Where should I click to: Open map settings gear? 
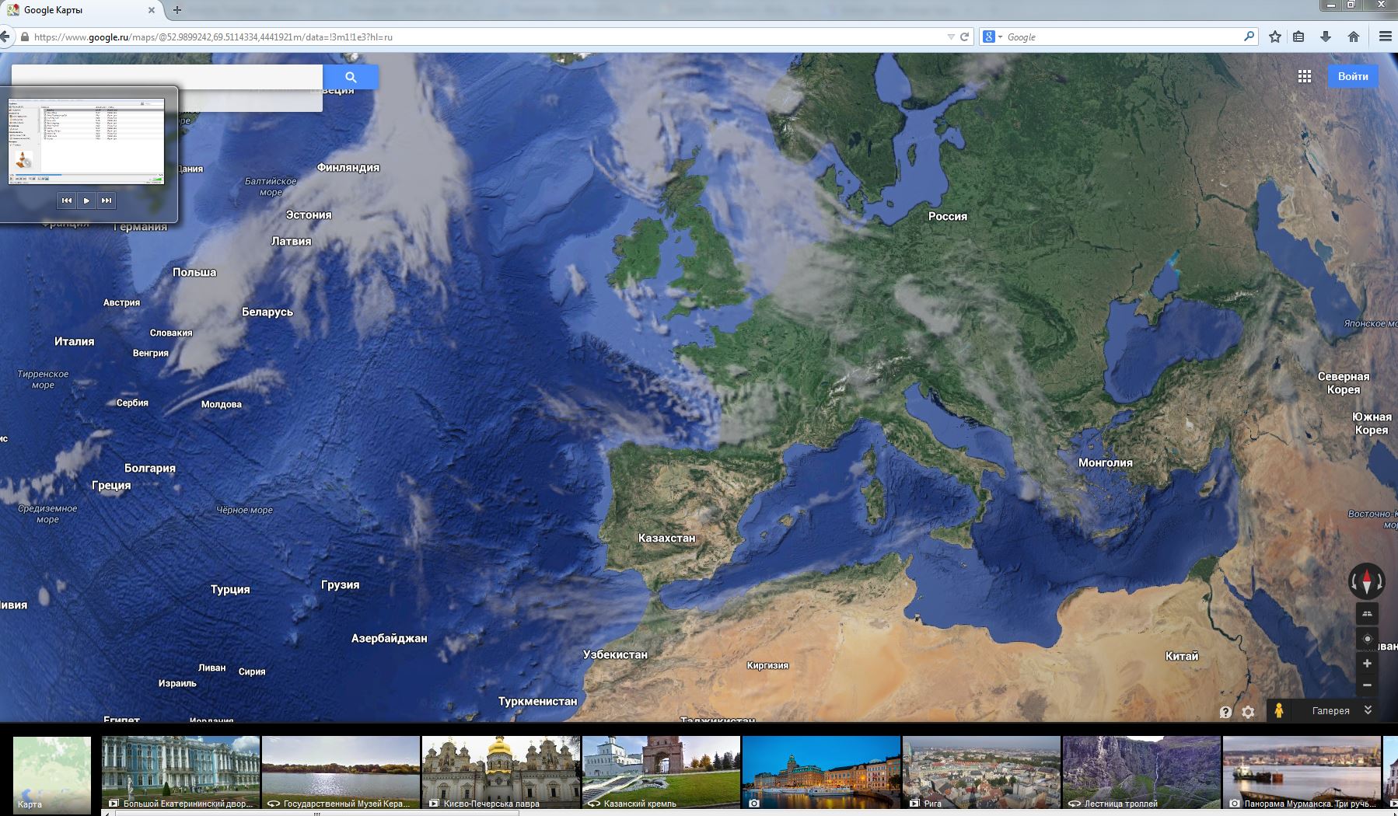point(1248,712)
